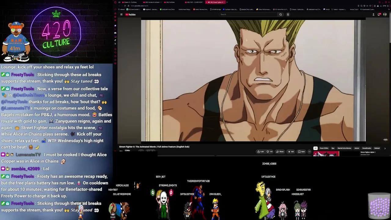The width and height of the screenshot is (391, 220).
Task: Start voice search with the microphone icon
Action: pyautogui.click(x=288, y=14)
